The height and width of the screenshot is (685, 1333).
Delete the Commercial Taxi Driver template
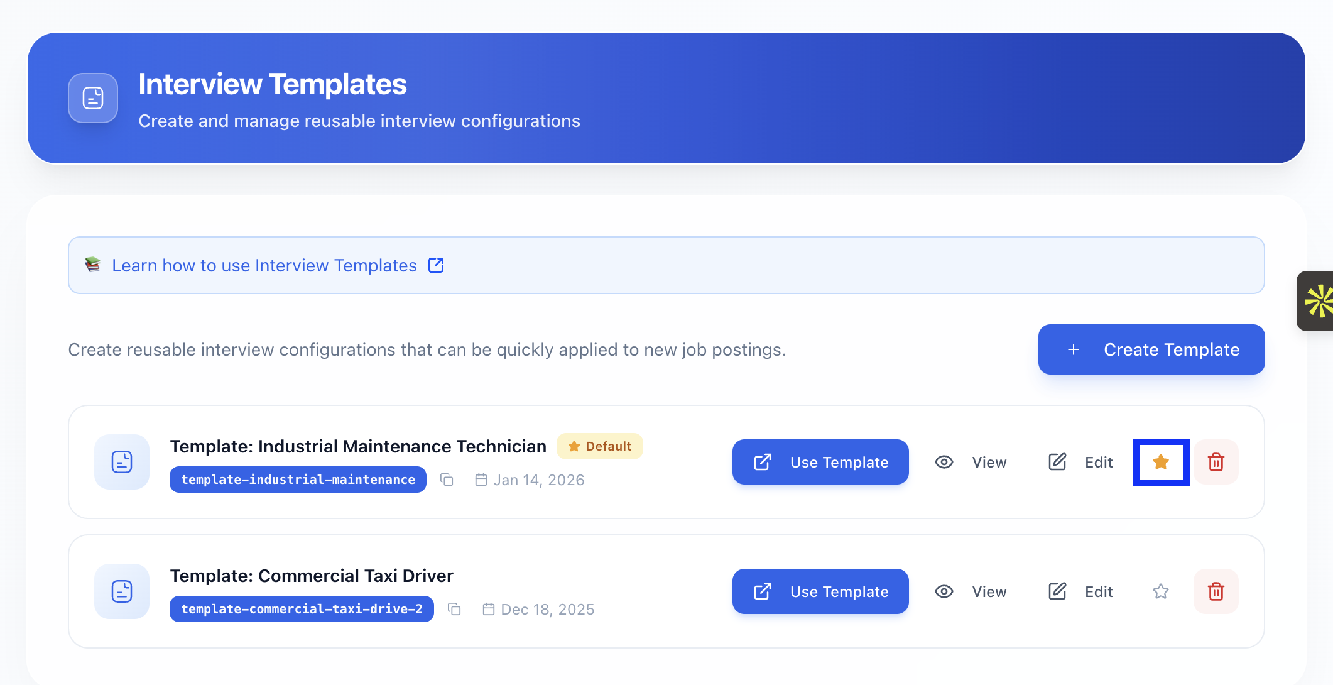click(x=1216, y=591)
